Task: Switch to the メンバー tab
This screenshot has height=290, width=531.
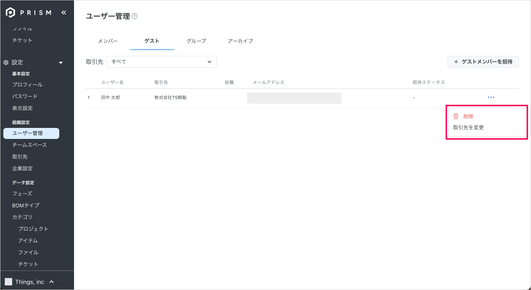Action: click(108, 41)
